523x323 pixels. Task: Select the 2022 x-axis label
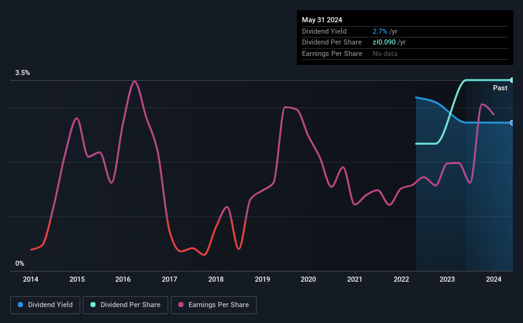(401, 279)
